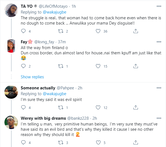
Task: Open more options on Fay's tweet
Action: [x=159, y=42]
